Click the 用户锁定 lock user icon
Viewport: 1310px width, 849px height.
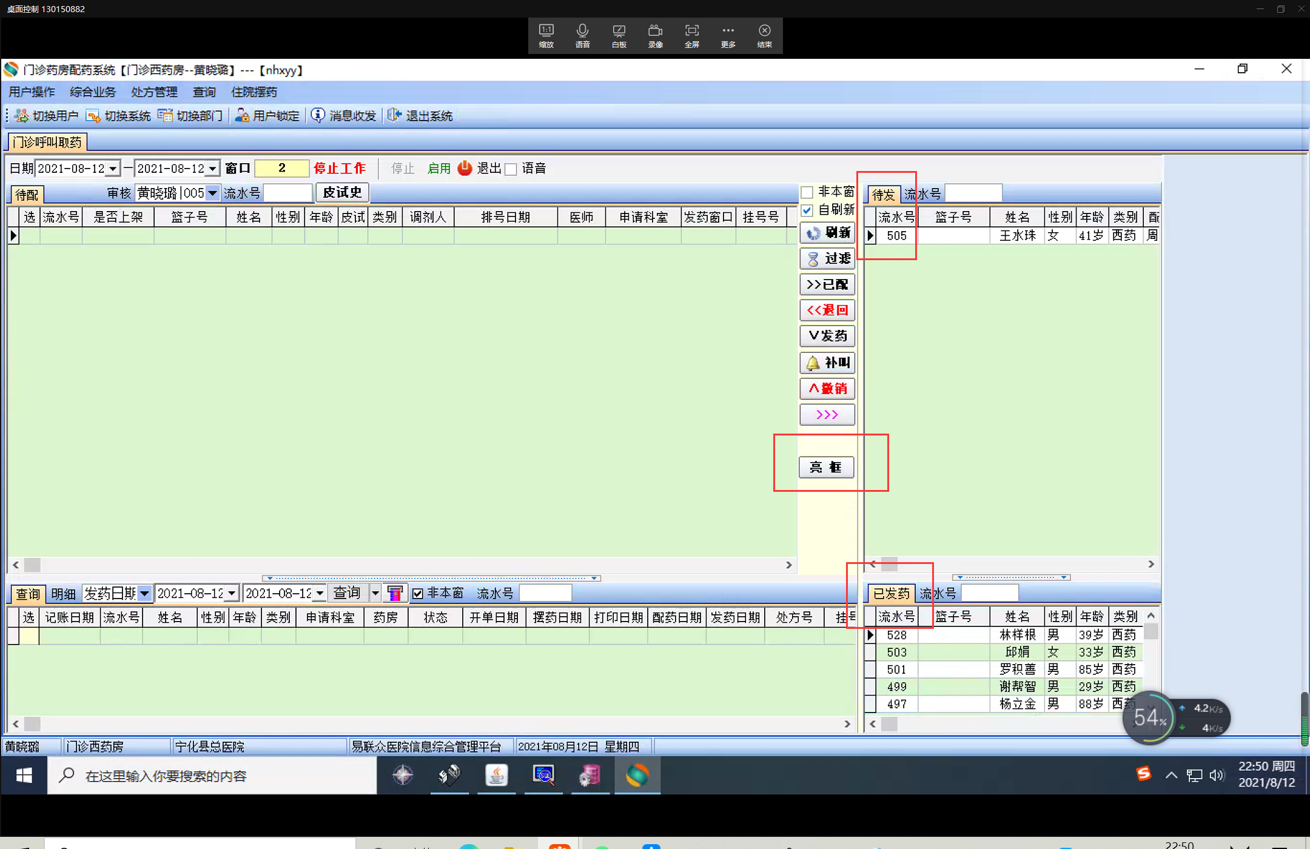coord(242,115)
